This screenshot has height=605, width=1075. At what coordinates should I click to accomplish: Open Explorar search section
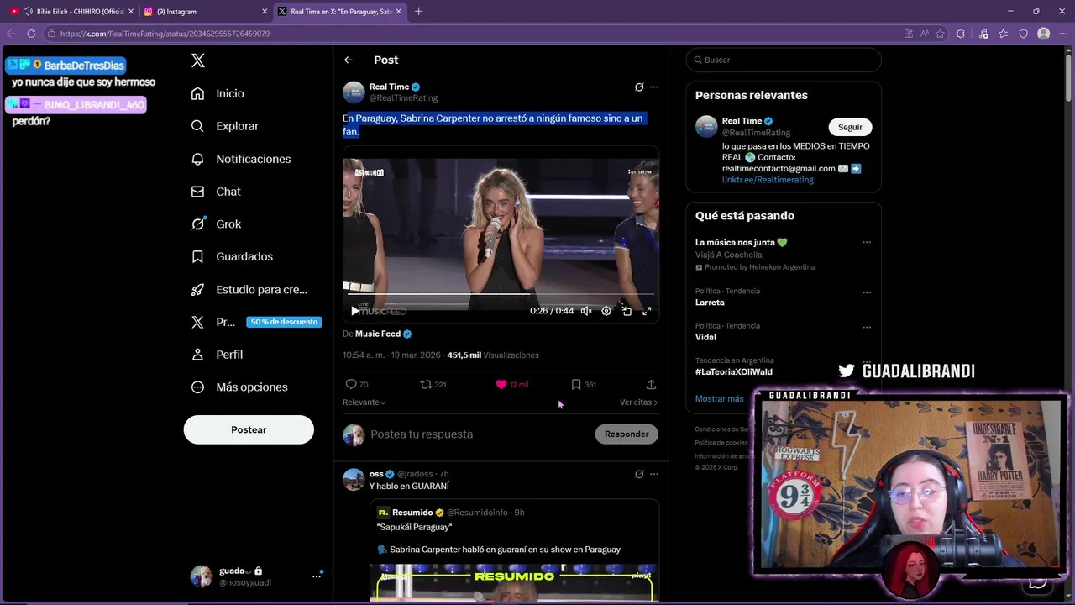tap(225, 126)
